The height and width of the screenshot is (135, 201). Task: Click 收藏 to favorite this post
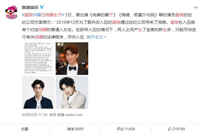(x=25, y=129)
